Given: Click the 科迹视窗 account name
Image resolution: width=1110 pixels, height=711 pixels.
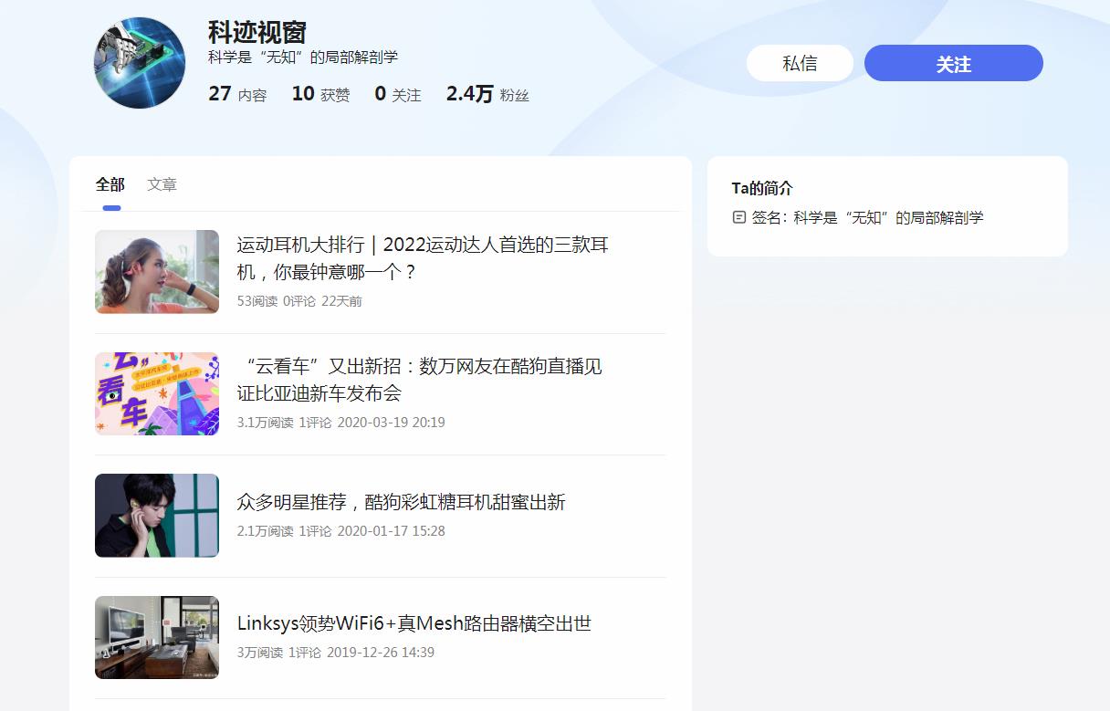Looking at the screenshot, I should coord(257,33).
